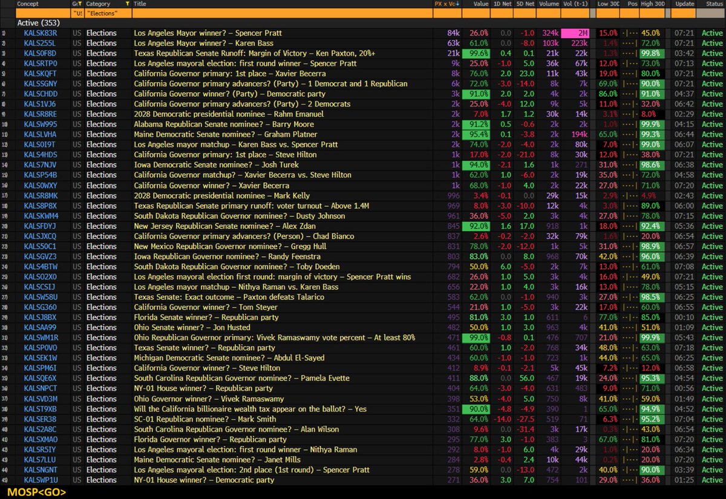This screenshot has height=499, width=726.
Task: Click the green 95.4% value for Graham Platner
Action: tap(477, 134)
